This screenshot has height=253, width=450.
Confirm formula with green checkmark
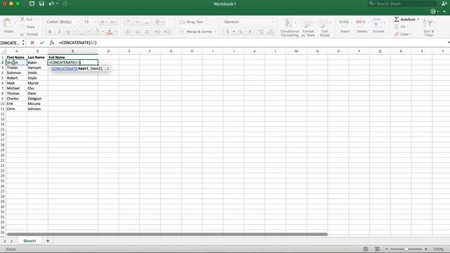(42, 42)
